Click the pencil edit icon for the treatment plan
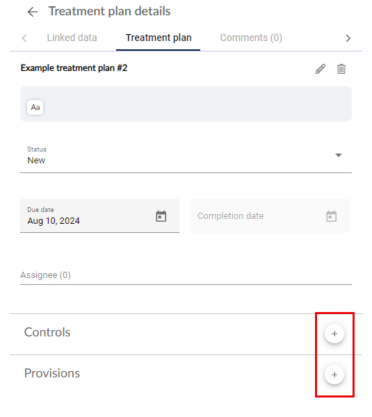Screen dimensions: 372x417 (x=321, y=69)
